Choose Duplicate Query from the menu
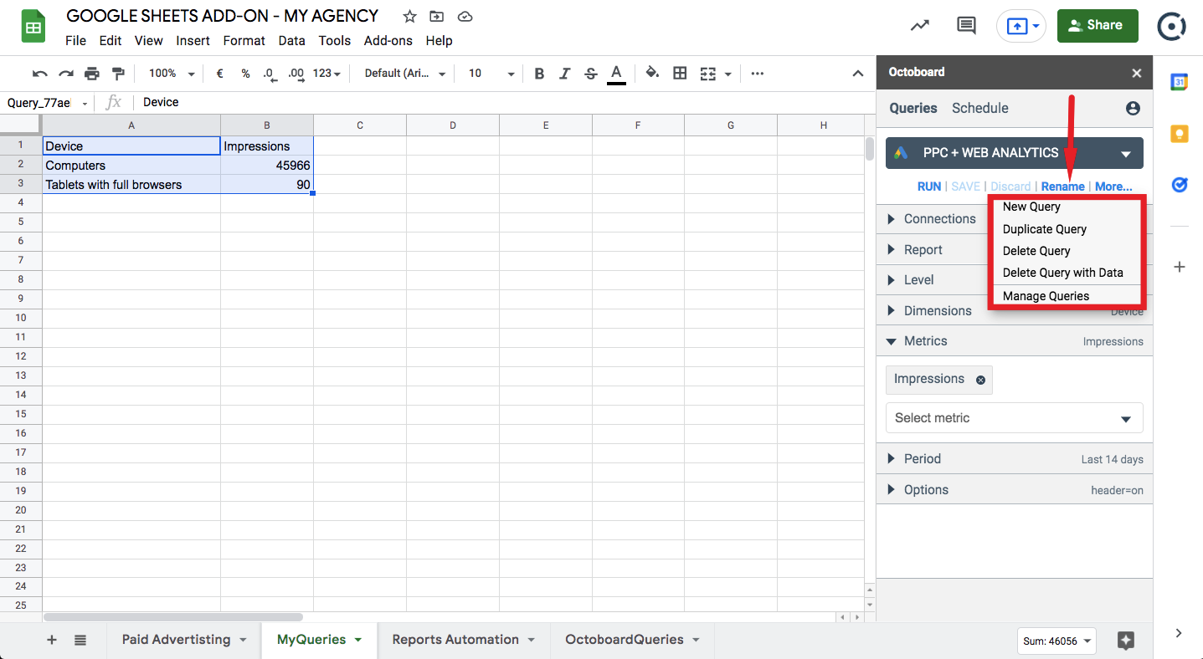This screenshot has width=1203, height=659. 1045,229
